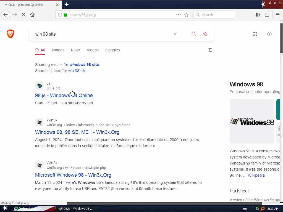Open the 98.js - Windows 98 Online result
The height and width of the screenshot is (212, 283).
click(x=64, y=96)
